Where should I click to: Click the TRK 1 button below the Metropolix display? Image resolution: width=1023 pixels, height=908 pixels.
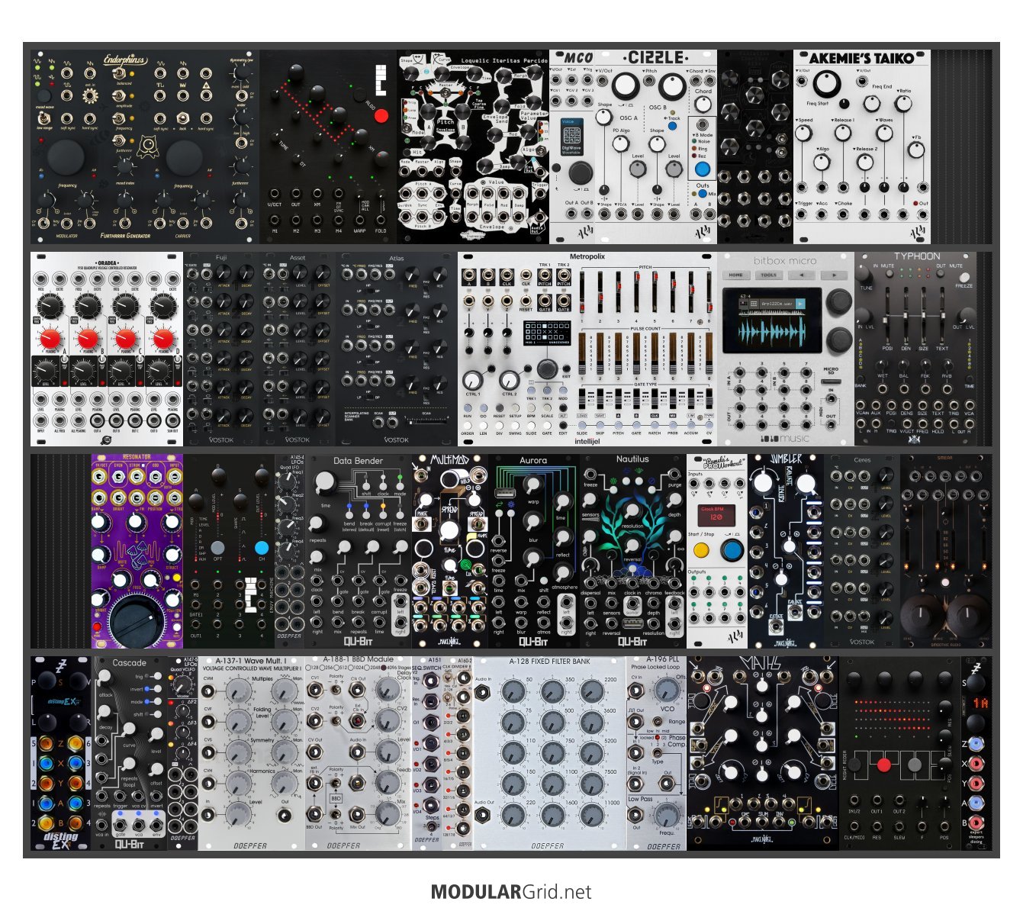click(530, 390)
